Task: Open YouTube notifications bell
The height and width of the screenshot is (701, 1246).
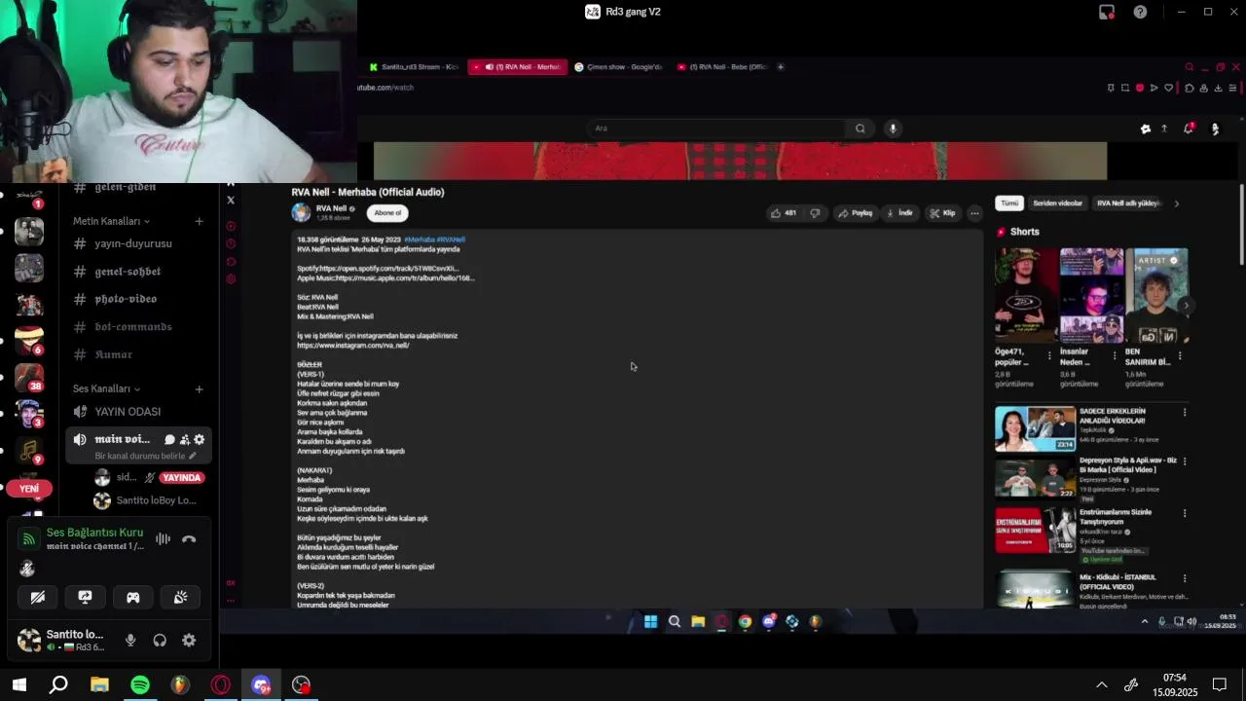Action: tap(1188, 129)
